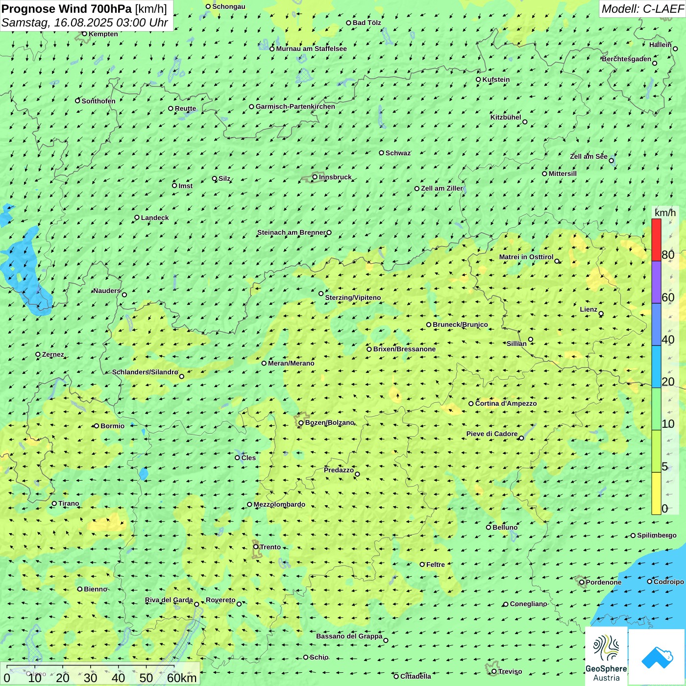Click the 'Conegliano' label
The image size is (686, 686).
tap(528, 604)
